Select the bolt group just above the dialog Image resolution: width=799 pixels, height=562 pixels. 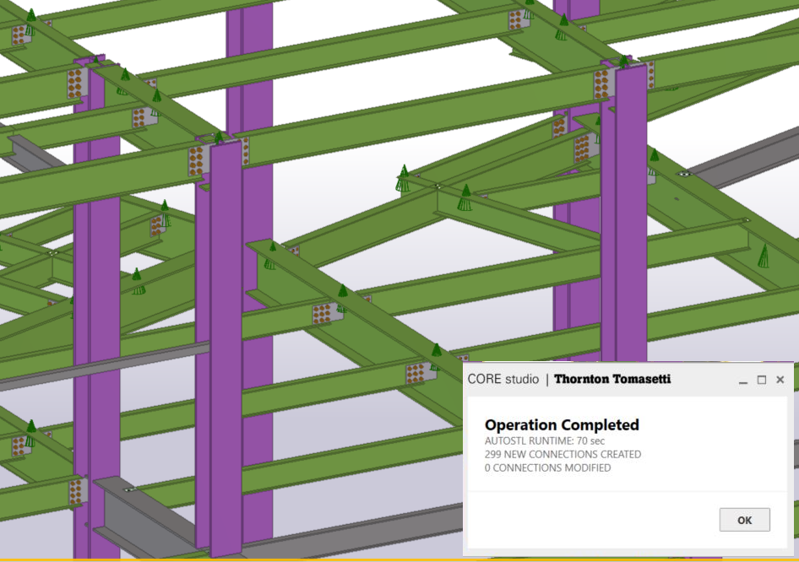tap(416, 372)
